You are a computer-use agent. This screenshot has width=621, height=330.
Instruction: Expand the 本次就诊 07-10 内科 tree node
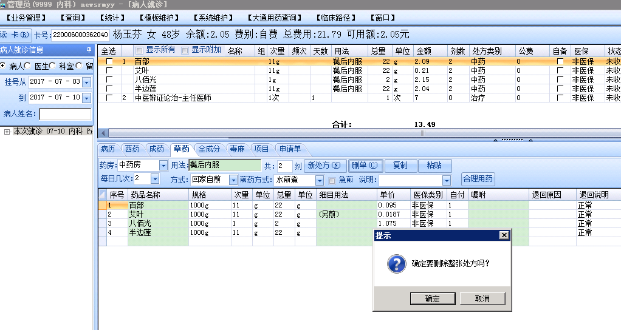[7, 132]
